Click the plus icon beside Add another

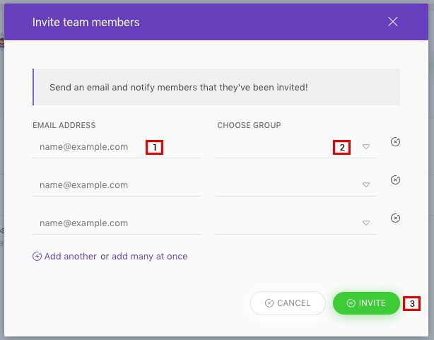(x=37, y=257)
